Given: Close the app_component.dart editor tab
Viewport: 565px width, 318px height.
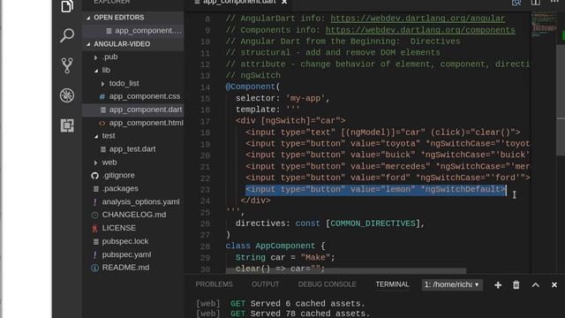Looking at the screenshot, I should (284, 2).
